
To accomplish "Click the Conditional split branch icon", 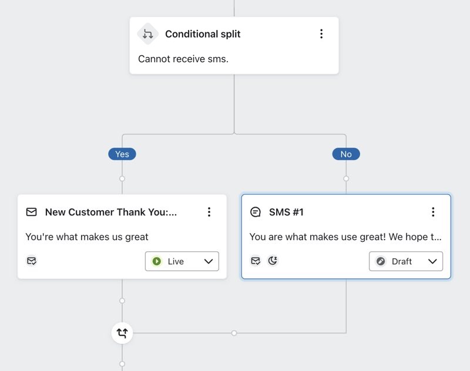I will click(148, 34).
